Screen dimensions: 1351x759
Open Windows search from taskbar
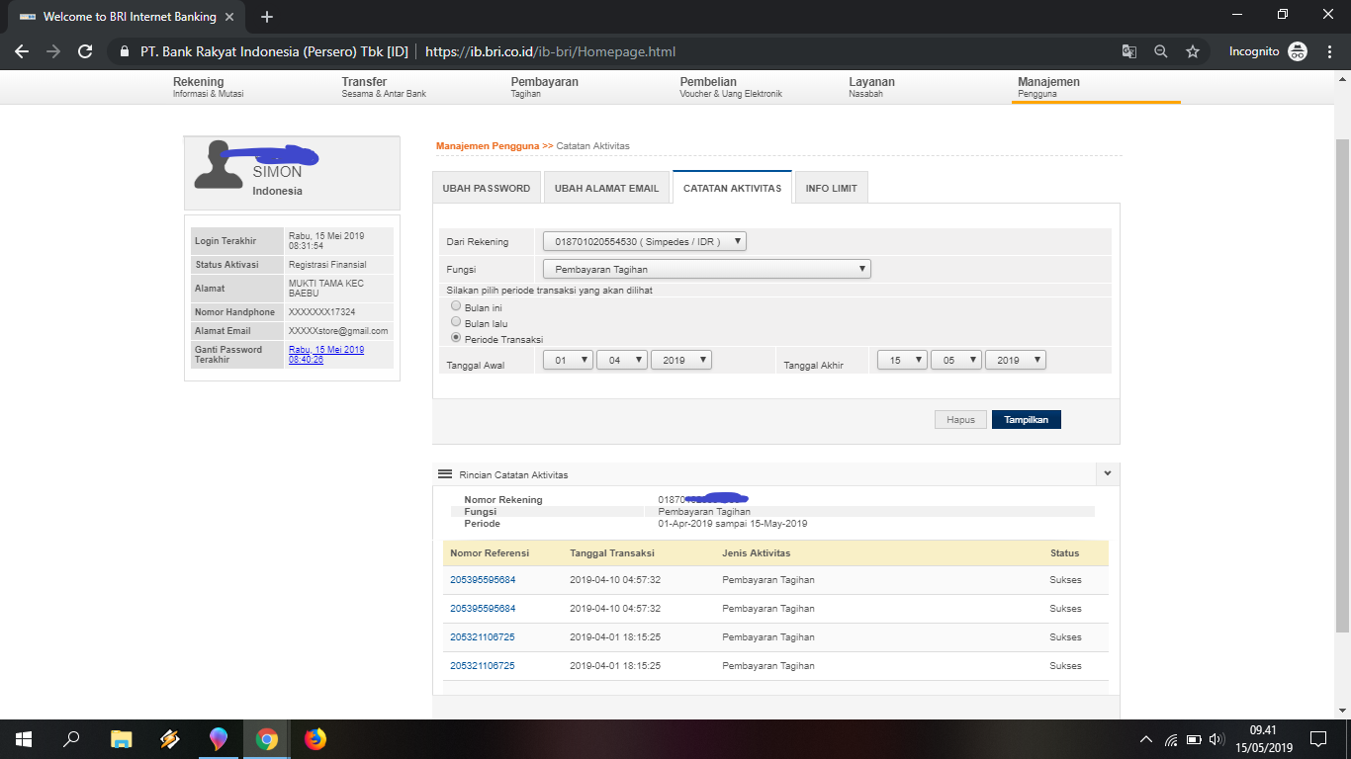(71, 738)
